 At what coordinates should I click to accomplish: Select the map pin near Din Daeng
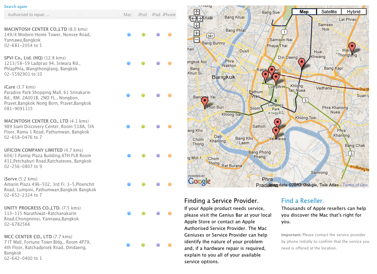click(302, 64)
